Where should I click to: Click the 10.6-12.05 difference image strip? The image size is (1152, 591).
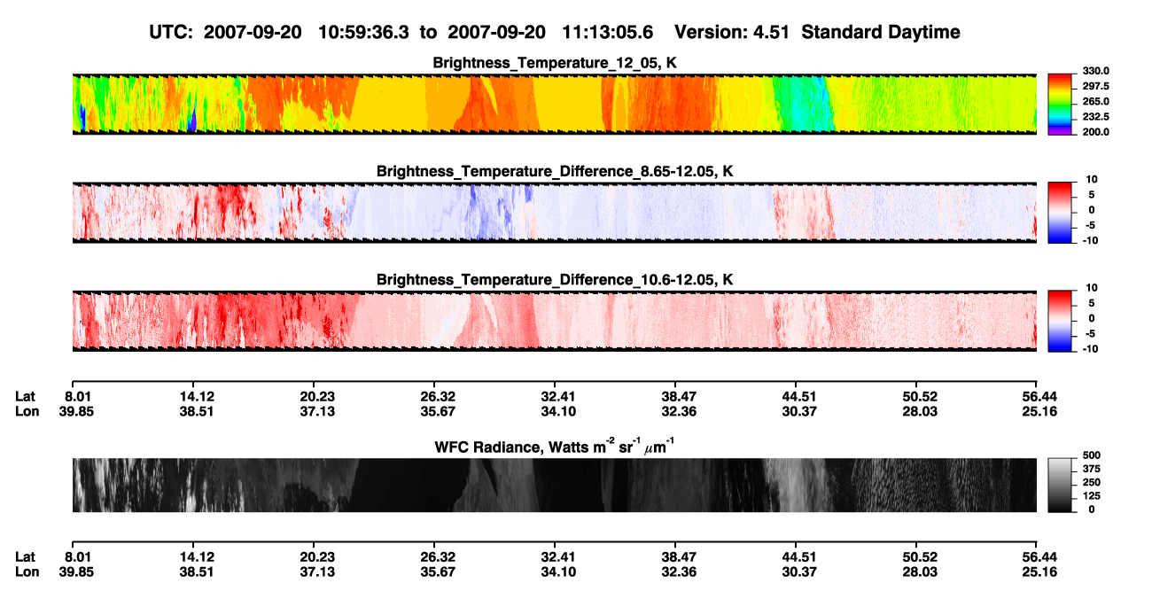(554, 321)
